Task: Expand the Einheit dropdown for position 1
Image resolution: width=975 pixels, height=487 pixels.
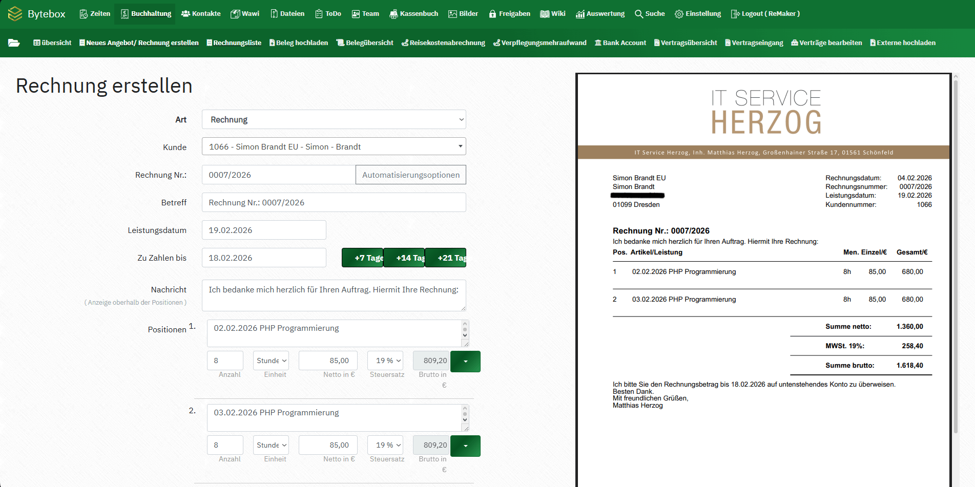Action: 271,360
